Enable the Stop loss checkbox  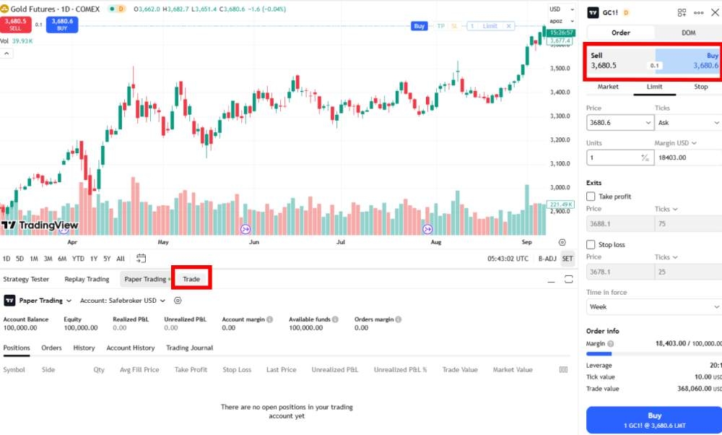tap(591, 244)
